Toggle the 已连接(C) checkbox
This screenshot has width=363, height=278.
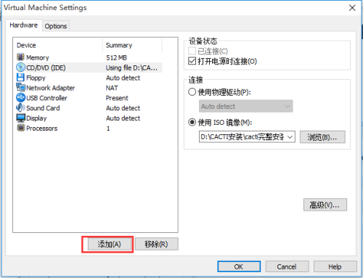click(x=192, y=51)
